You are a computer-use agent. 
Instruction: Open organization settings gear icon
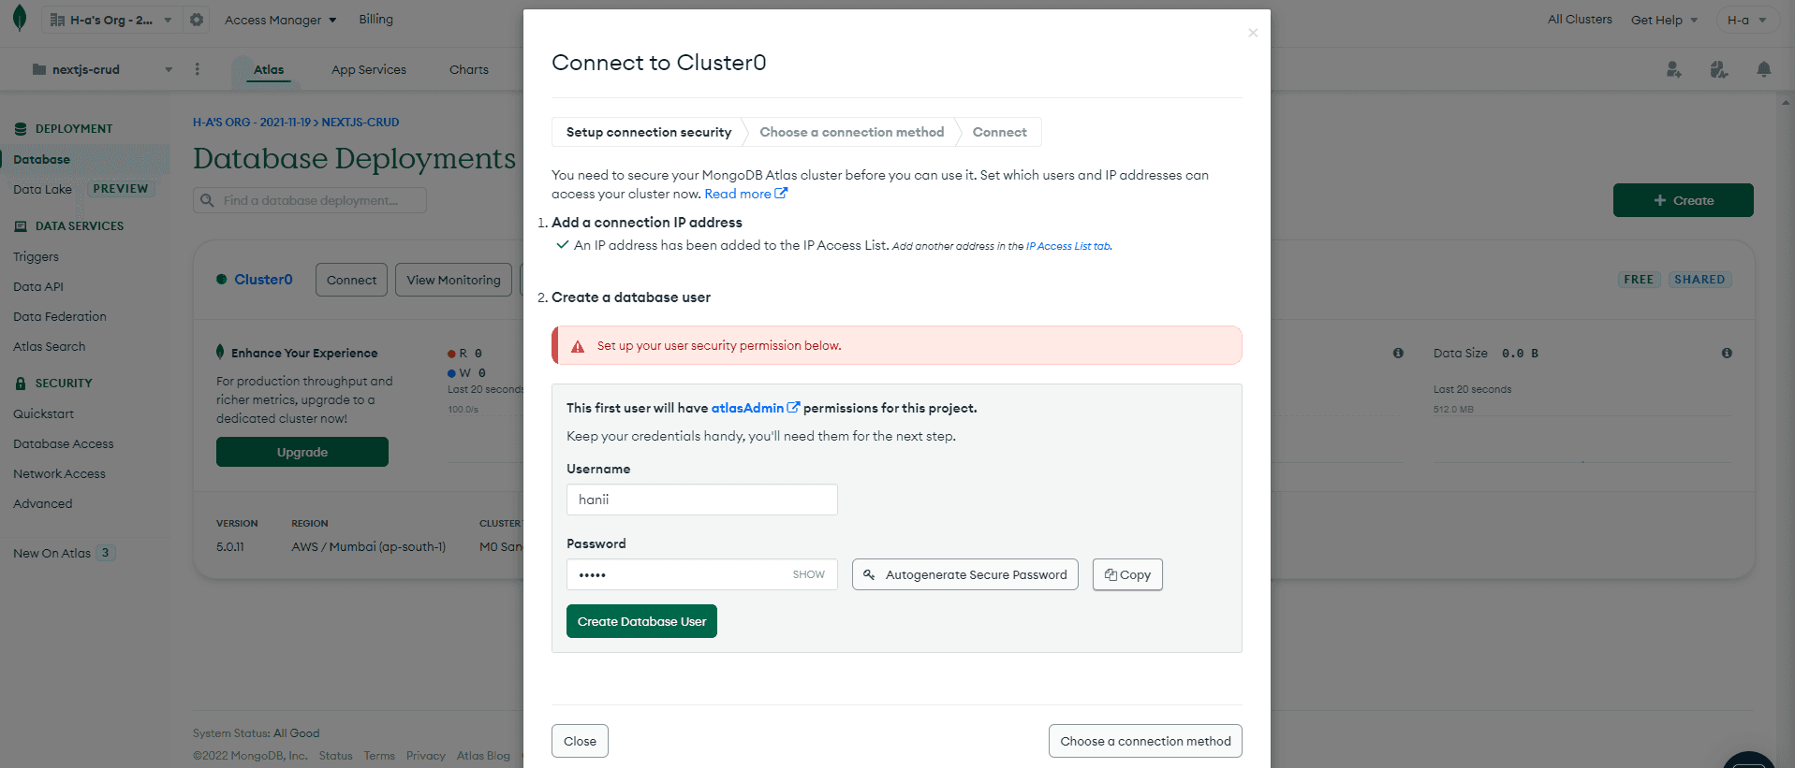pyautogui.click(x=197, y=20)
